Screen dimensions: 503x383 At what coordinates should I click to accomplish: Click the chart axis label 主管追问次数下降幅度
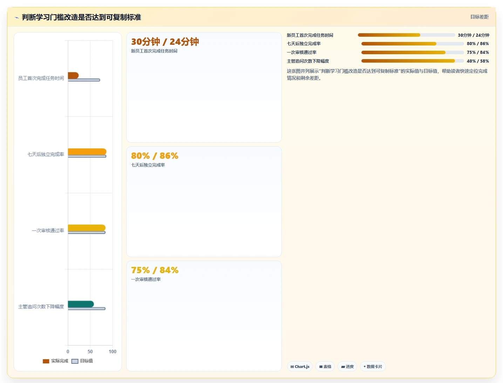coord(41,306)
